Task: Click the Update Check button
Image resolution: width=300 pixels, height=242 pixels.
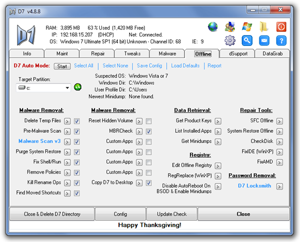Action: 172,214
